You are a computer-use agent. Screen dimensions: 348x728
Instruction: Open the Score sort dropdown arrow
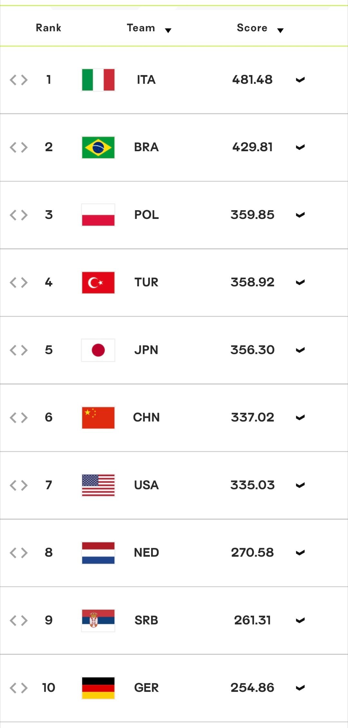(x=280, y=30)
